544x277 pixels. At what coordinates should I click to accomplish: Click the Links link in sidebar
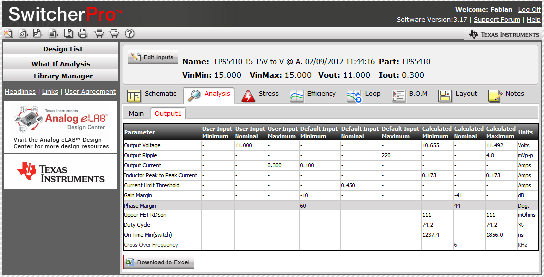(50, 91)
